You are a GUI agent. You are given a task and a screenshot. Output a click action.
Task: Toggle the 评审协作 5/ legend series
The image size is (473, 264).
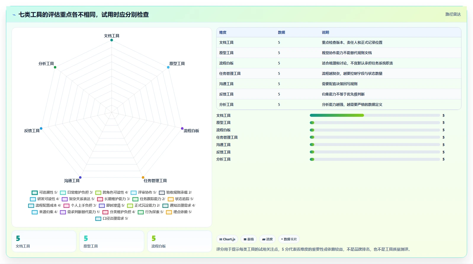143,192
